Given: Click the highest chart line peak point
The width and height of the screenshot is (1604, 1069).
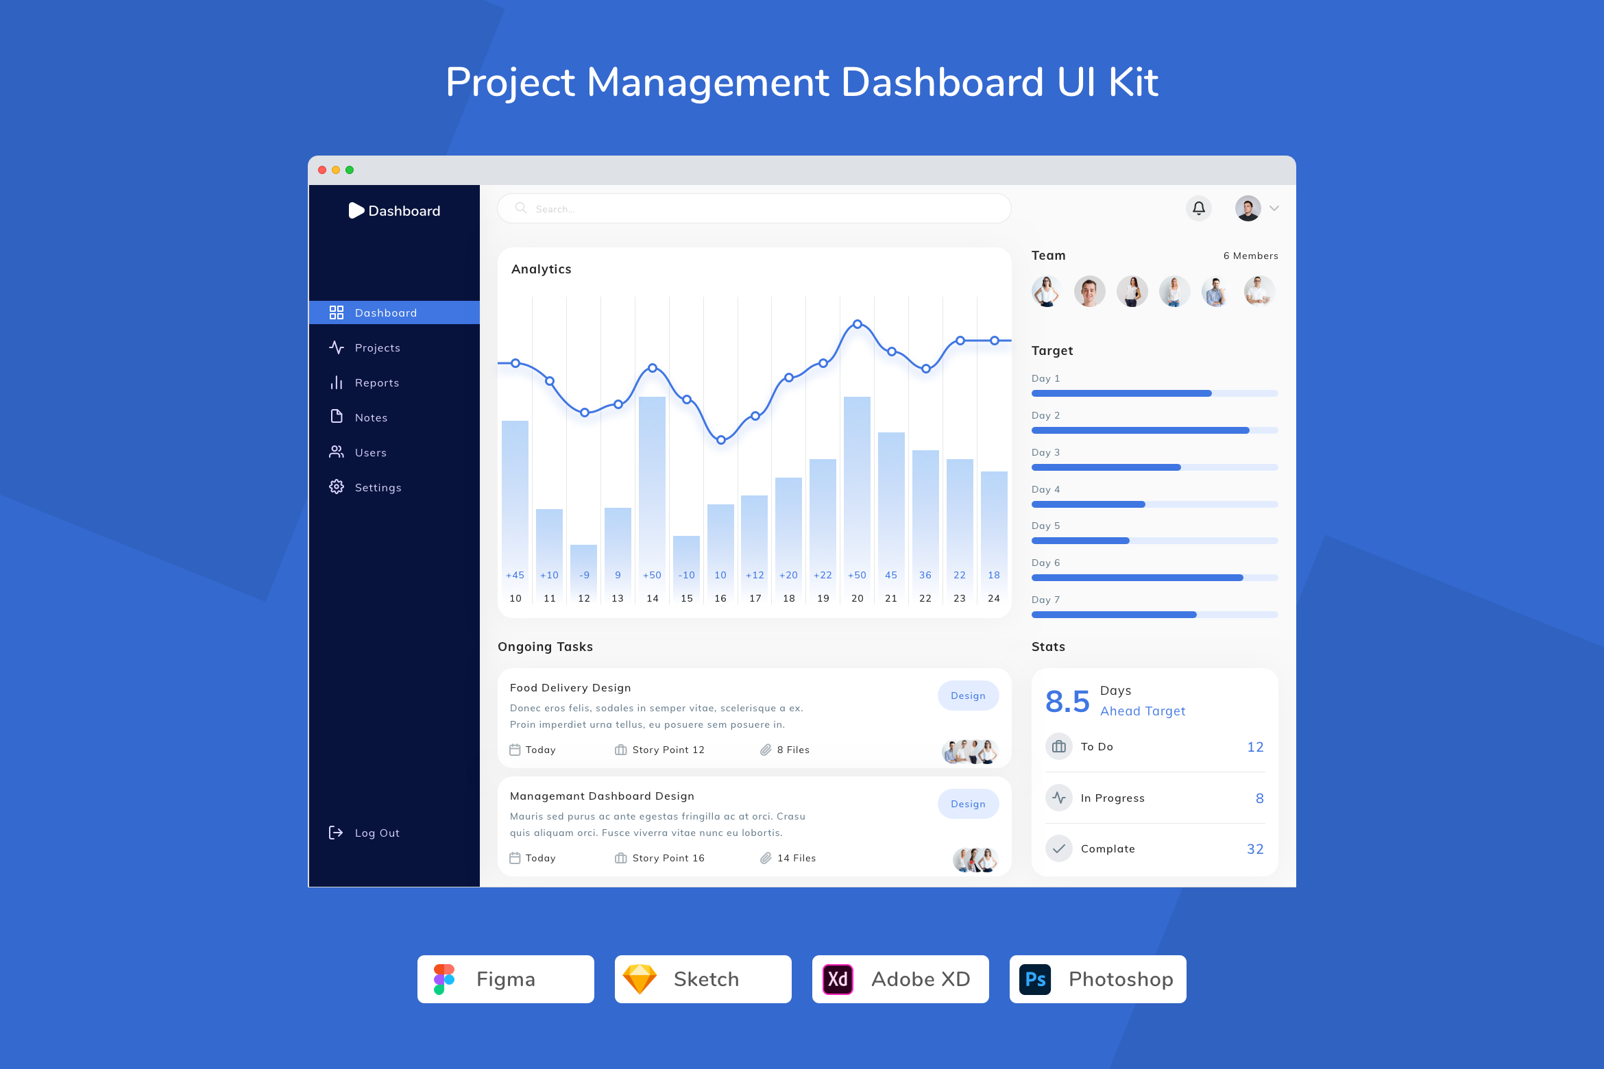Looking at the screenshot, I should (858, 323).
